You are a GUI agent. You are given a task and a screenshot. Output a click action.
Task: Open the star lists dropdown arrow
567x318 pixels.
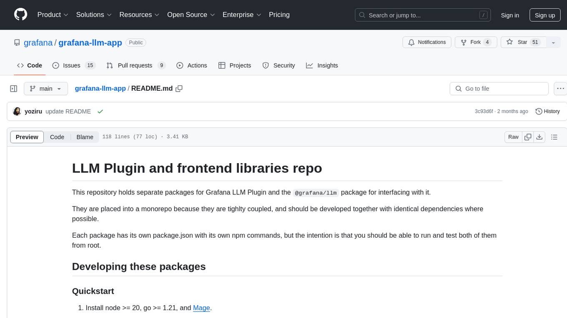[x=553, y=42]
